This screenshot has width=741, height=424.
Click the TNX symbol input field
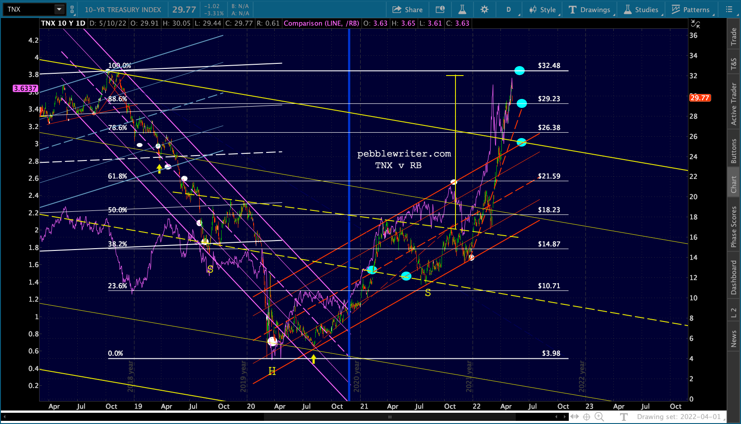point(29,9)
